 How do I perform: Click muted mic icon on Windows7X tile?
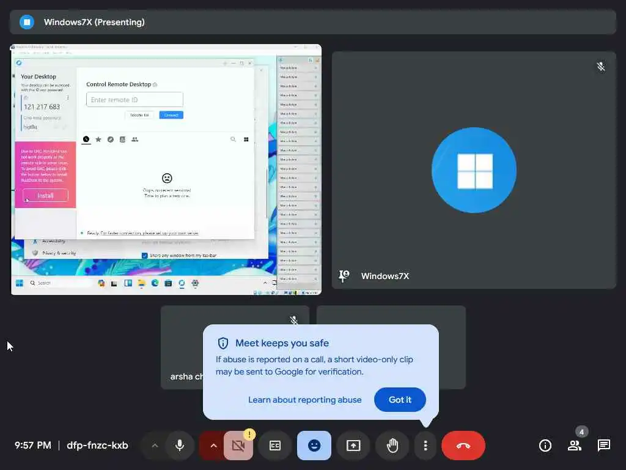tap(601, 66)
